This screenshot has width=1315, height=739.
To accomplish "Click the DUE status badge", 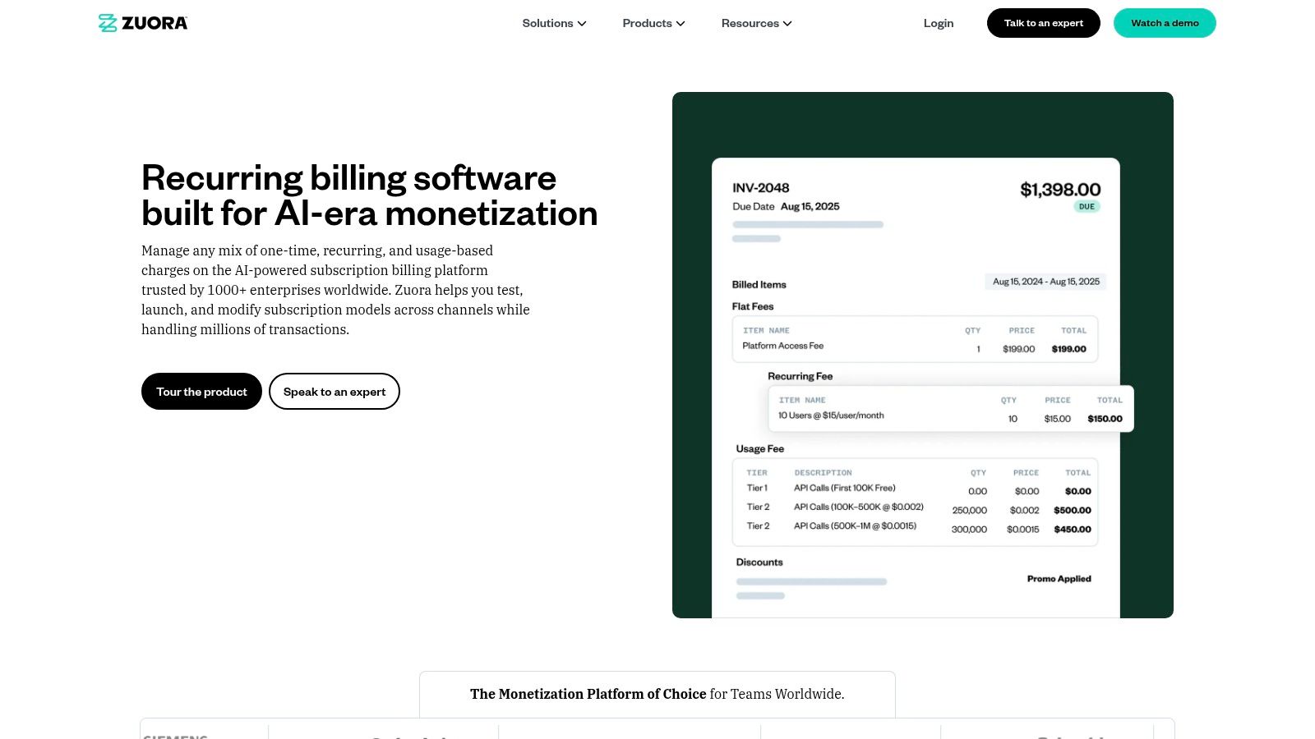I will pyautogui.click(x=1087, y=207).
